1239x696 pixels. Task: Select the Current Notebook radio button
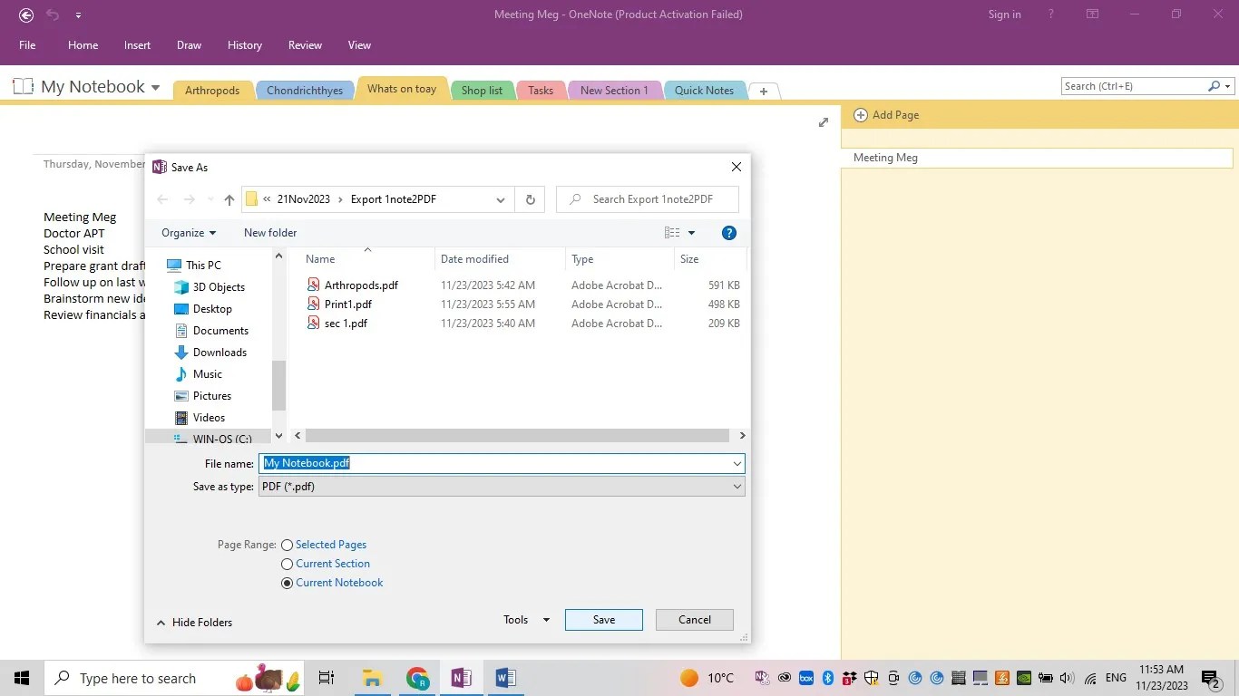click(287, 583)
